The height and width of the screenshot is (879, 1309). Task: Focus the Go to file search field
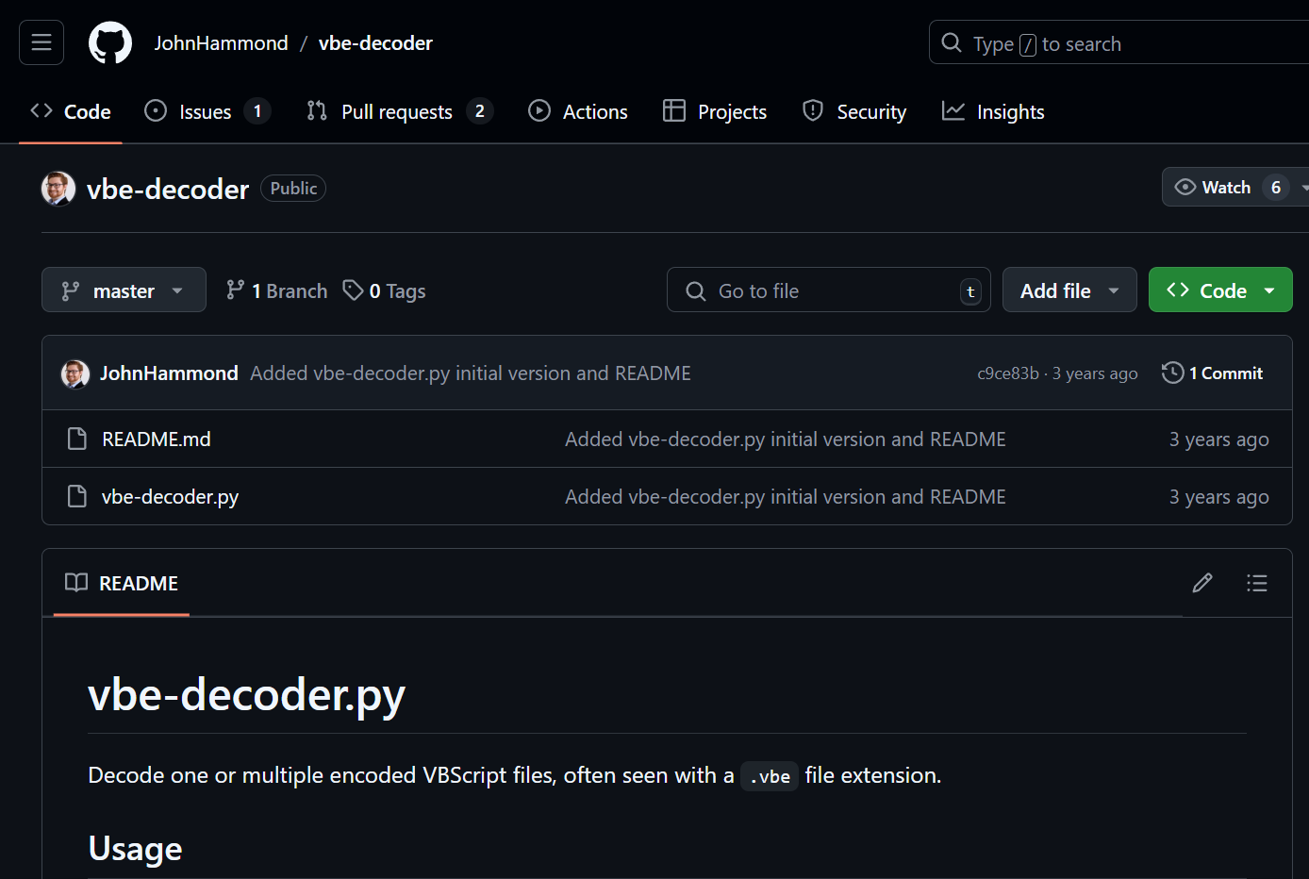pos(828,290)
